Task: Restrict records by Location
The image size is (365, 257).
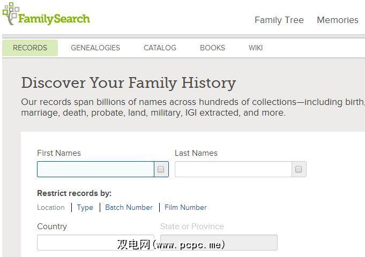Action: pos(51,207)
